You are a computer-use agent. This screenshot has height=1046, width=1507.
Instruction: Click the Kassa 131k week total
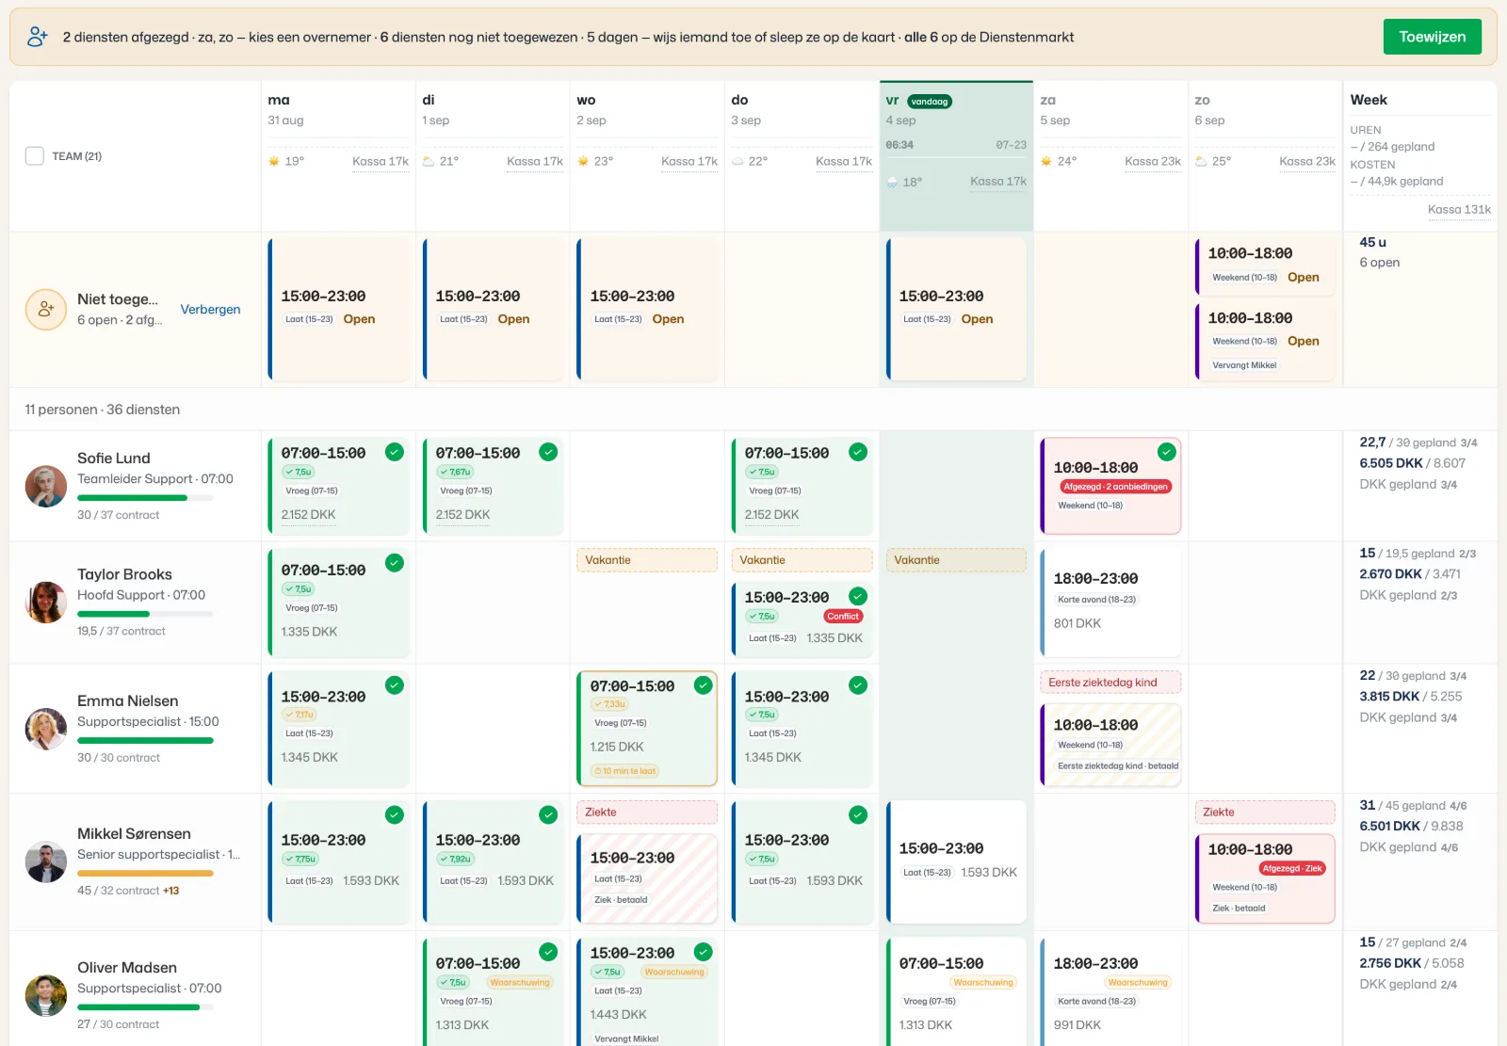[x=1459, y=210]
